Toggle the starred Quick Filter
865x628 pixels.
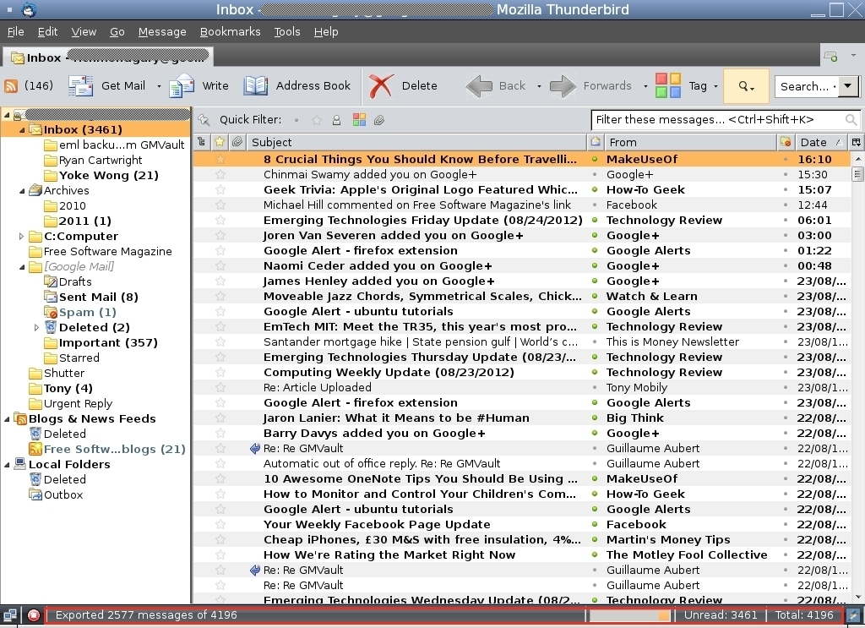point(317,120)
